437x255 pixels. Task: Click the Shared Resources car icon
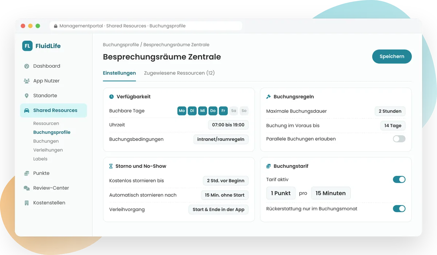click(27, 110)
